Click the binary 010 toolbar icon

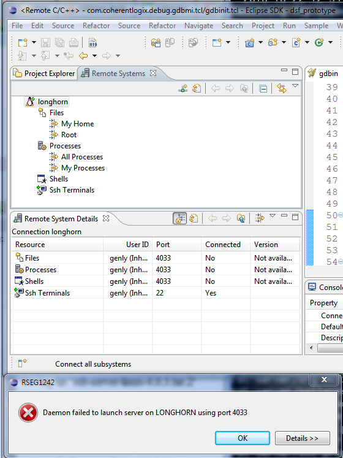(x=93, y=43)
